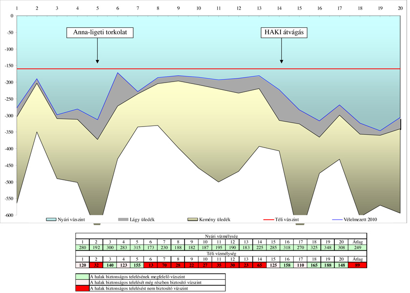Screen dimensions: 410x293
Task: Click the summer average cell 249
Action: pyautogui.click(x=358, y=248)
